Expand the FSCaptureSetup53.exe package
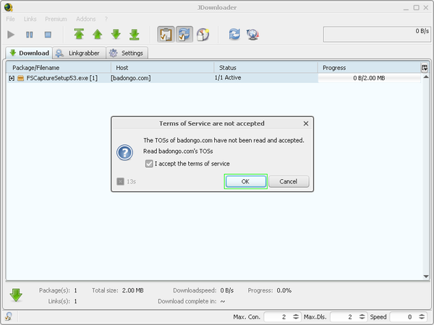 (x=12, y=78)
